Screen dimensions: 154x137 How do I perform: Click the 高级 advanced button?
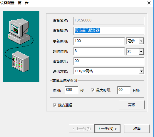pyautogui.click(x=132, y=105)
